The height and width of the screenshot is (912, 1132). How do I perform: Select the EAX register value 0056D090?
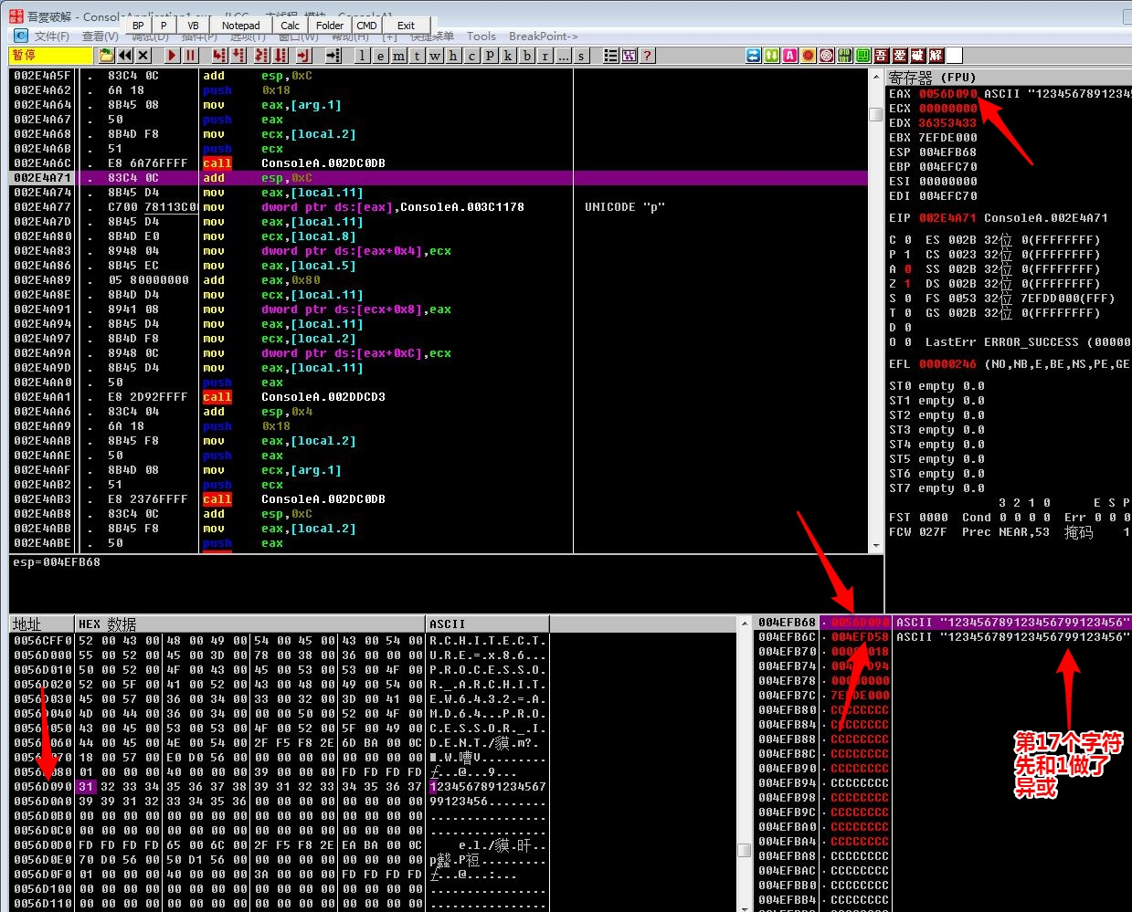pos(948,94)
